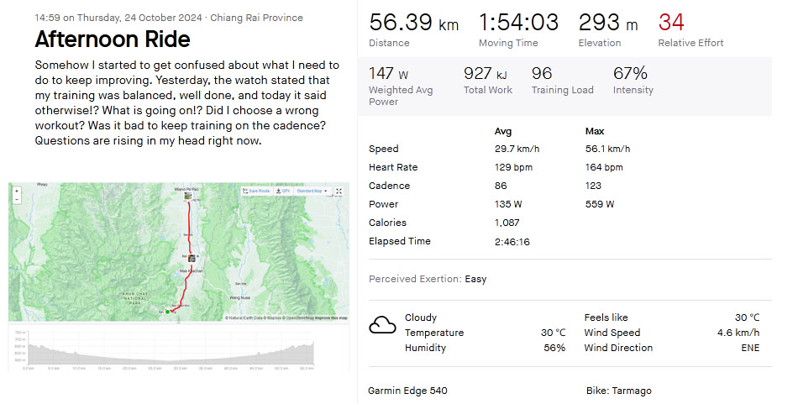Click the green start point marker
798x404 pixels.
pyautogui.click(x=167, y=312)
